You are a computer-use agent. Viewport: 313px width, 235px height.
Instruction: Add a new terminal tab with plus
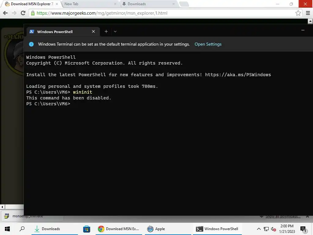[106, 32]
